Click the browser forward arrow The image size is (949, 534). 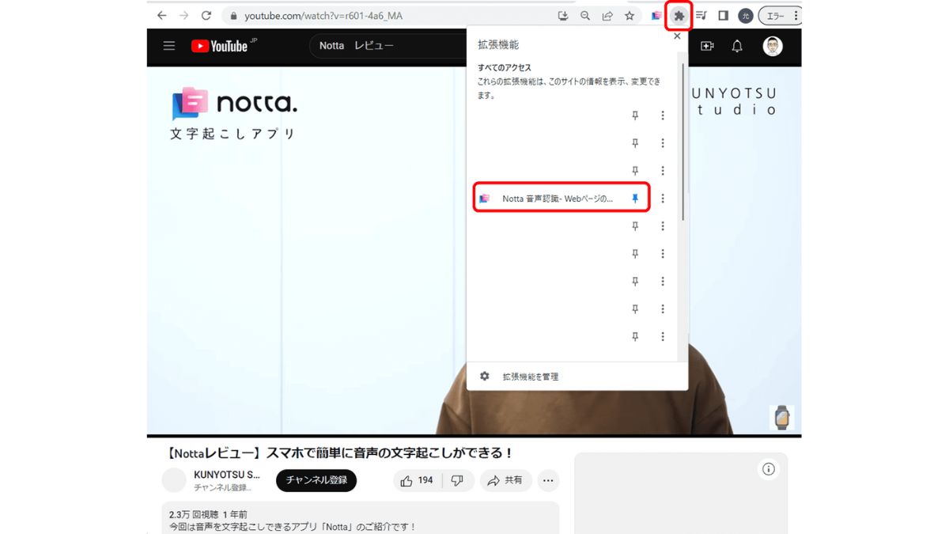(x=184, y=15)
